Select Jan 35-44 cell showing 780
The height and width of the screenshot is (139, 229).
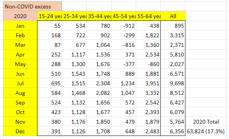[99, 26]
